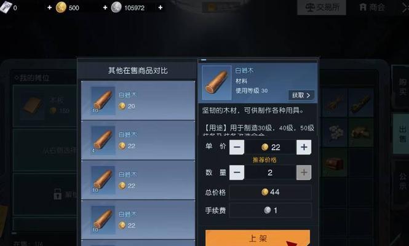Open 获取 to see item sources
This screenshot has height=246, width=409.
coord(301,95)
